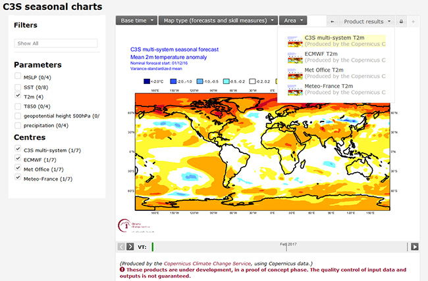The height and width of the screenshot is (281, 428).
Task: Click the print icon button
Action: coord(401,22)
